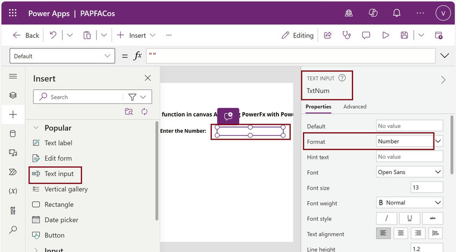Click into the formula bar
This screenshot has height=252, width=456.
[291, 56]
